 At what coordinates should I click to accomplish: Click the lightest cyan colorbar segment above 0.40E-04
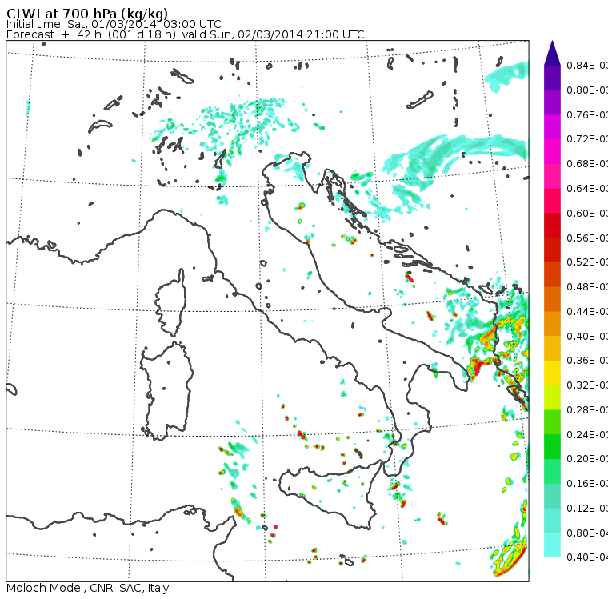(x=552, y=545)
